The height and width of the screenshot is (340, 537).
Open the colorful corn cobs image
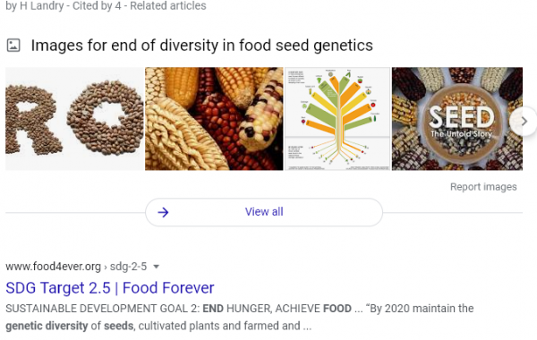(214, 119)
